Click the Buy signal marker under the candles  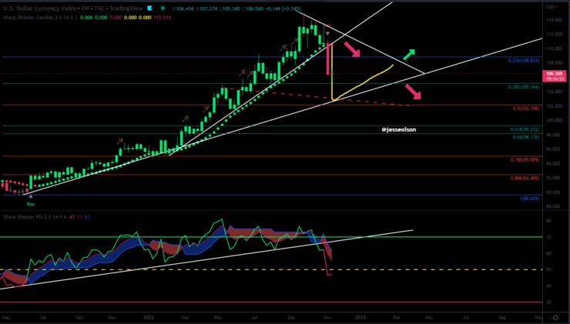31,204
